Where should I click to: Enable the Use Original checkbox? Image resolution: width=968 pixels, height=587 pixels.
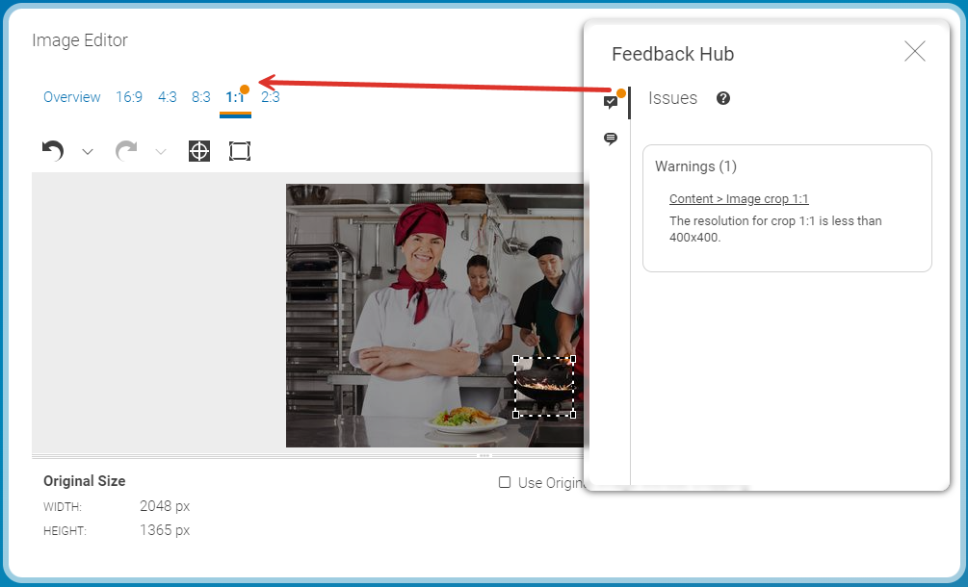pyautogui.click(x=505, y=482)
